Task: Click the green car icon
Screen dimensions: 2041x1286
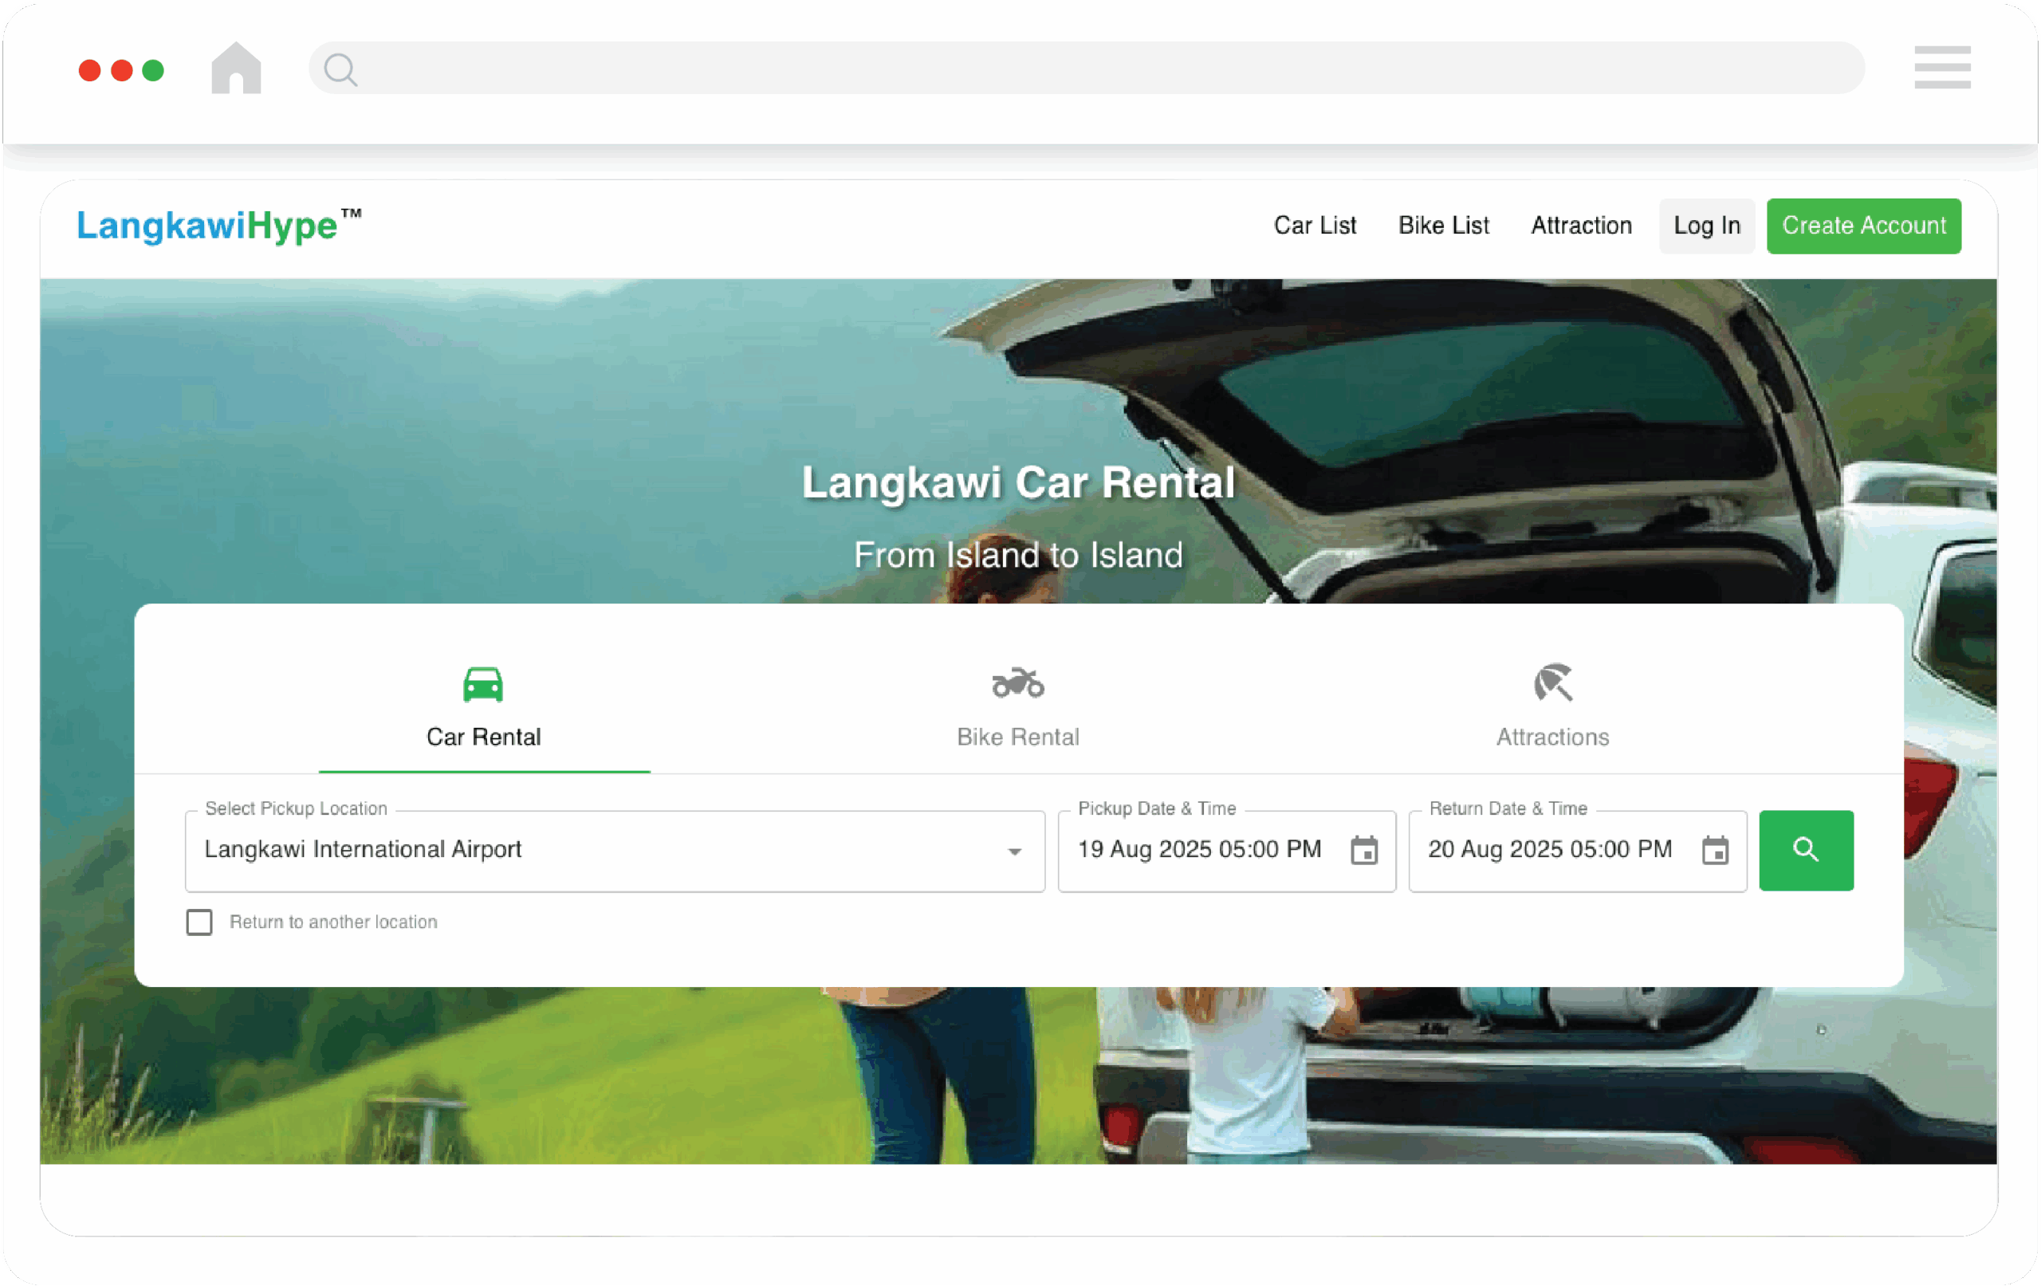Action: [x=483, y=684]
